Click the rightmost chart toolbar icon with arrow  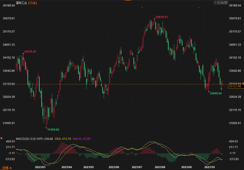226,2
